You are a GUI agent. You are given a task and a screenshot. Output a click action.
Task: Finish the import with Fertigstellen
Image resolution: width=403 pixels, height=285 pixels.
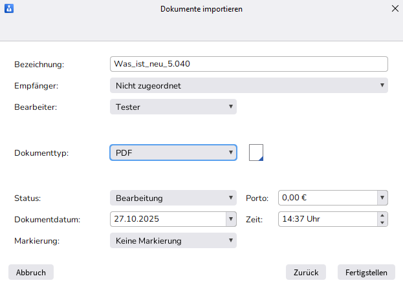366,272
